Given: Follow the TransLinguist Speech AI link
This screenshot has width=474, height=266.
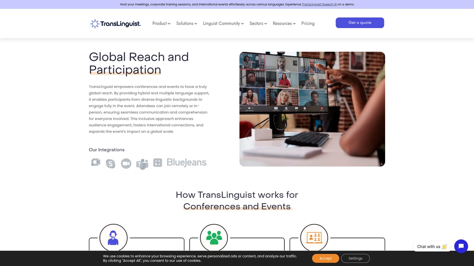Looking at the screenshot, I should [x=319, y=4].
